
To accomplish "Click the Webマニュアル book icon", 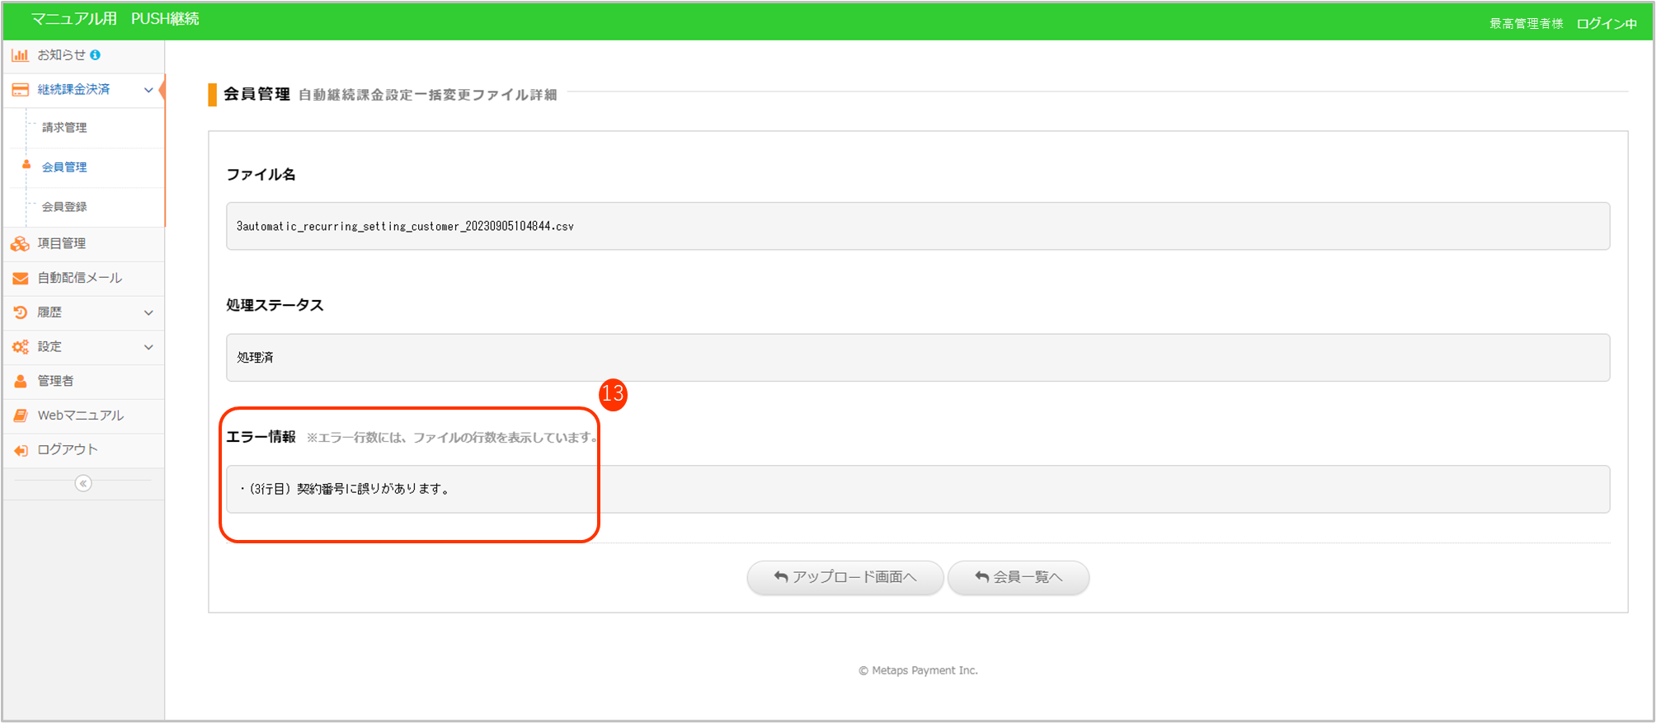I will point(20,415).
